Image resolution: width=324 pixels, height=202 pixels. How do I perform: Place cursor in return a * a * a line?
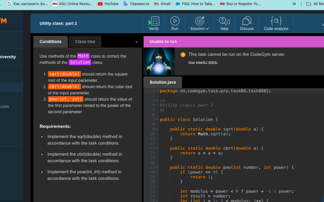[x=202, y=153]
